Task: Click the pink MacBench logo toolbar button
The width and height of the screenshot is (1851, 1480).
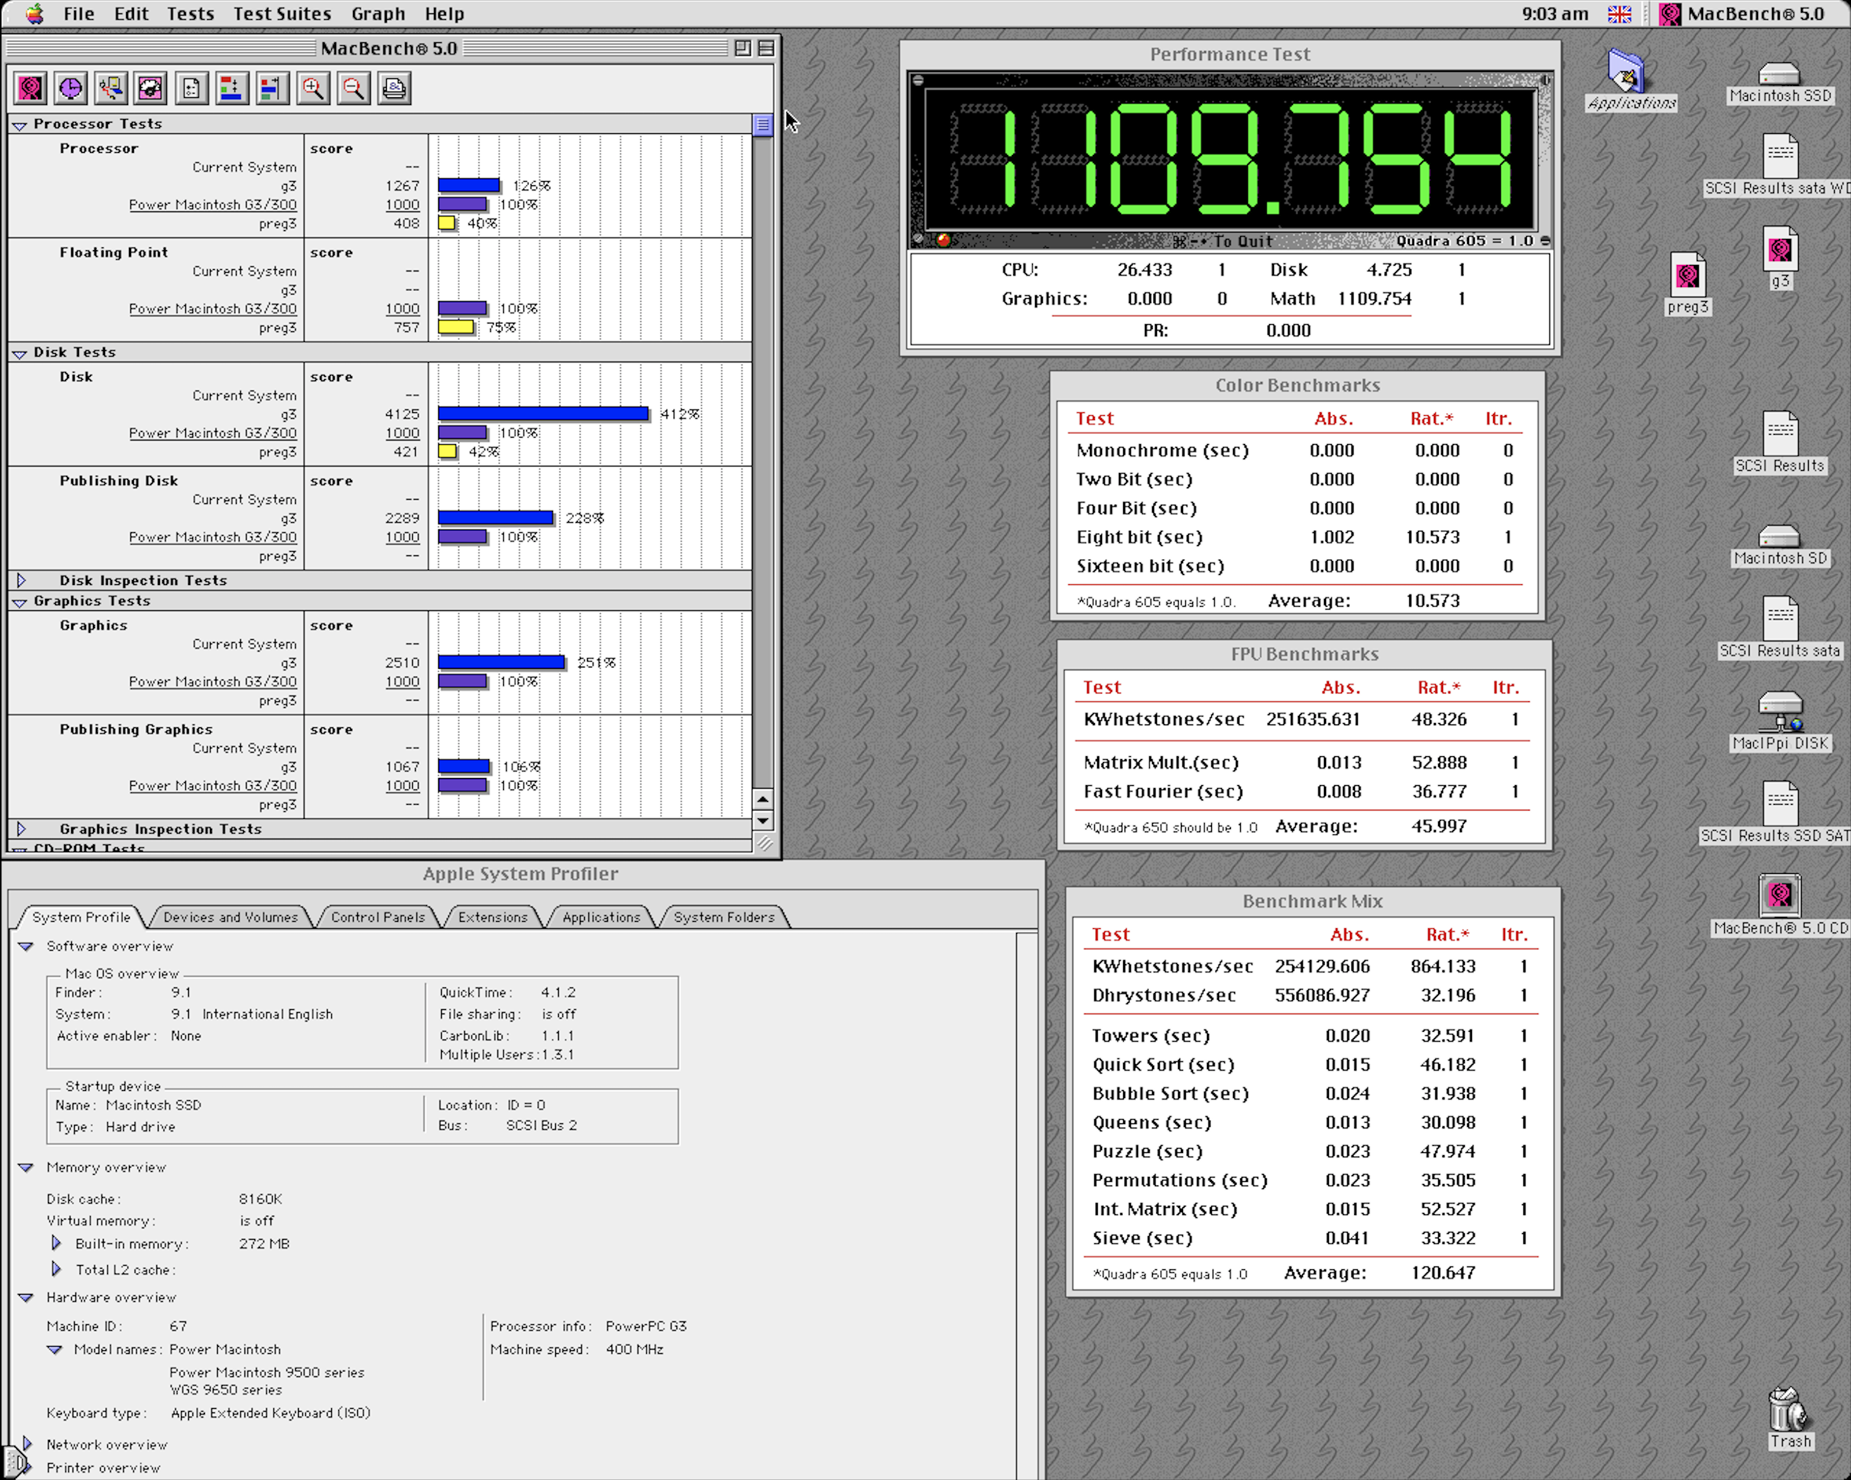Action: pyautogui.click(x=30, y=89)
